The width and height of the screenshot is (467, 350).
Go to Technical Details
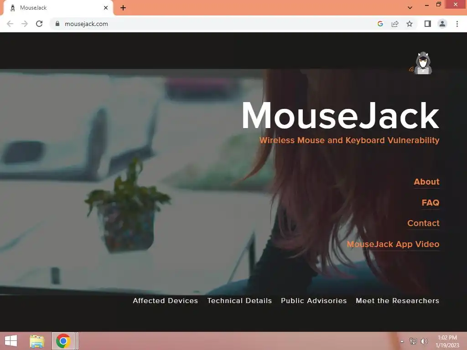tap(239, 301)
